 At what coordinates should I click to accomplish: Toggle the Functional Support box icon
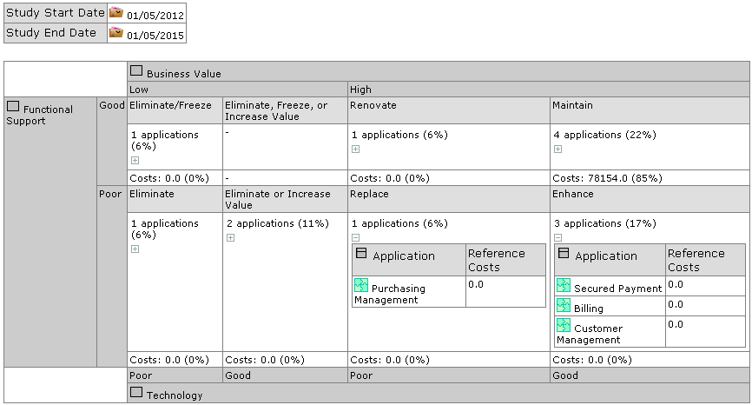click(12, 106)
